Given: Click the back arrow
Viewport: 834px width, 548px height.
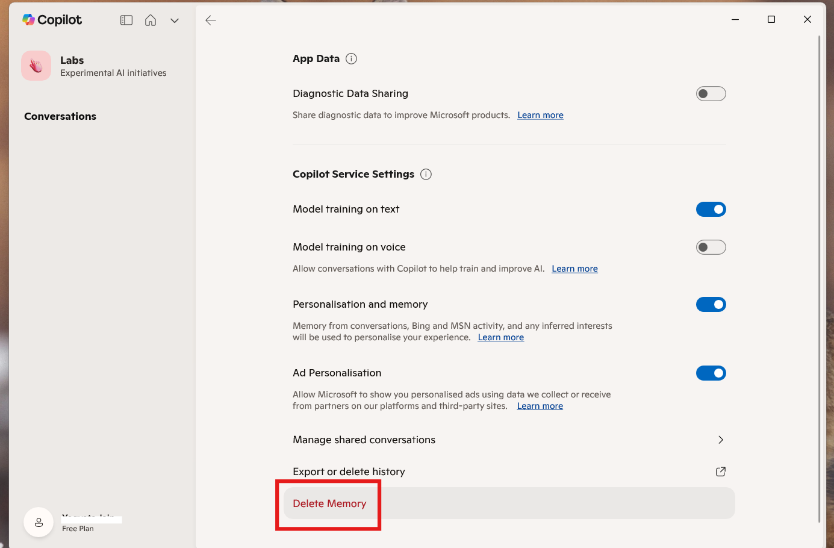Looking at the screenshot, I should pyautogui.click(x=211, y=20).
